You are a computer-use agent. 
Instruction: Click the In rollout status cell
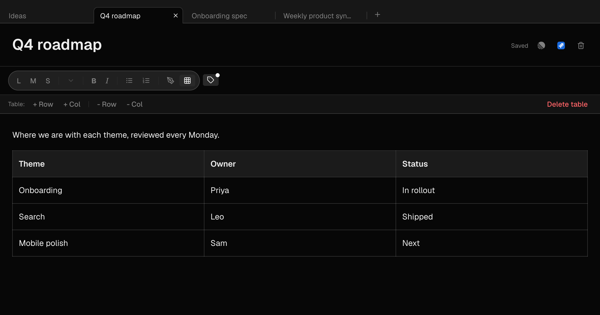pyautogui.click(x=492, y=190)
